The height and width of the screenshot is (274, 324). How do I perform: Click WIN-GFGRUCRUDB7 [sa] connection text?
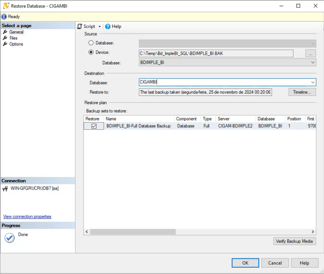click(x=35, y=188)
